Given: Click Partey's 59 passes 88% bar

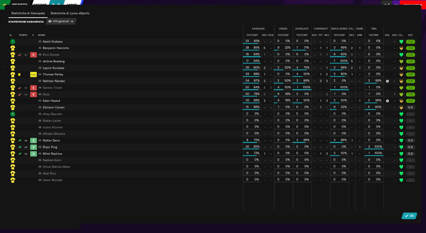Looking at the screenshot, I should click(x=252, y=74).
